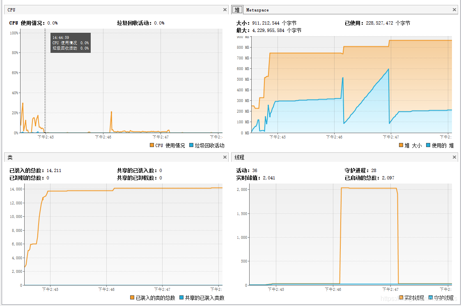
Task: Close the 类 (classes) panel
Action: pos(225,157)
